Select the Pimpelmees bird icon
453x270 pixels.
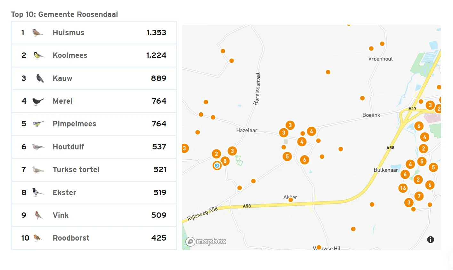[38, 124]
